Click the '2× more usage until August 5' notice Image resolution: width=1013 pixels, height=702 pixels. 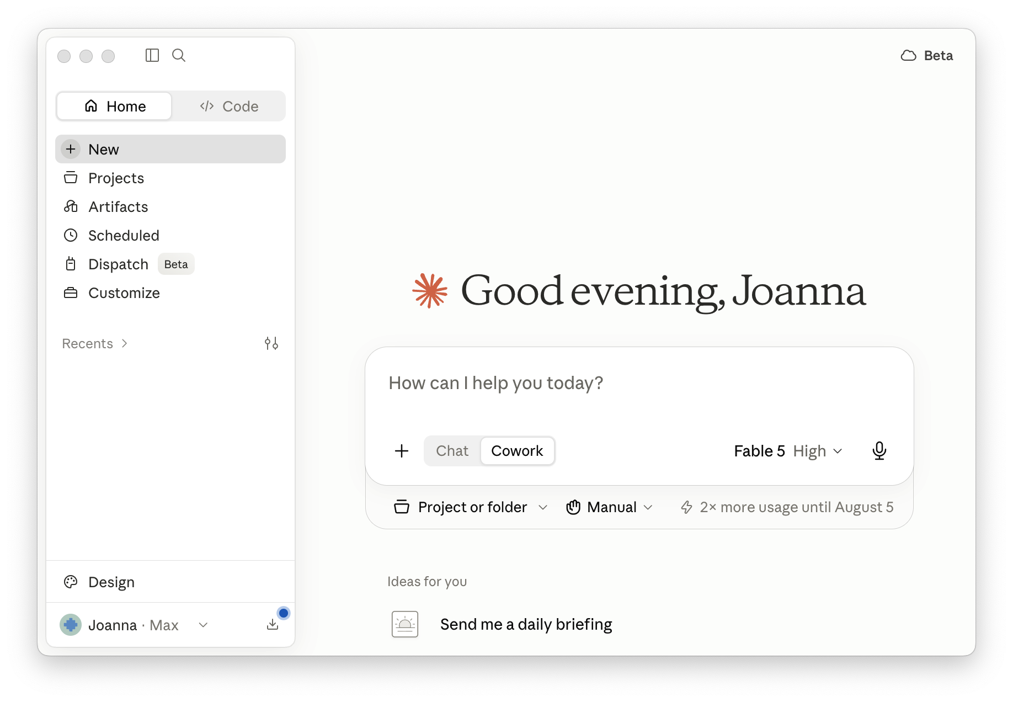(787, 507)
